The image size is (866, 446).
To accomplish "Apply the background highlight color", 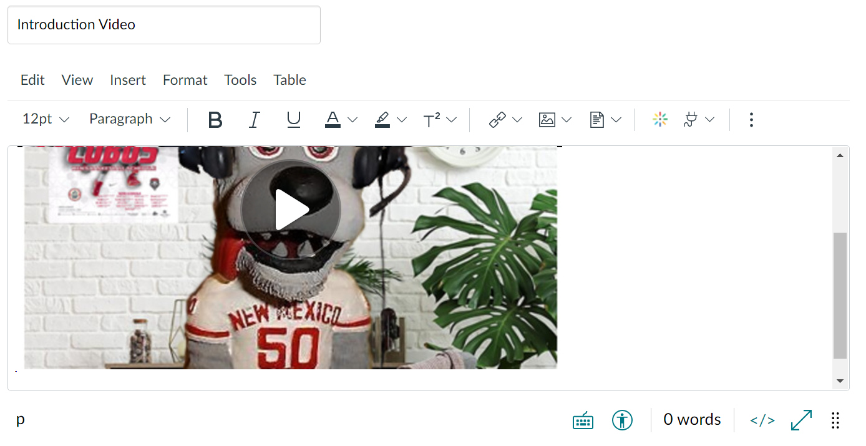I will tap(382, 119).
